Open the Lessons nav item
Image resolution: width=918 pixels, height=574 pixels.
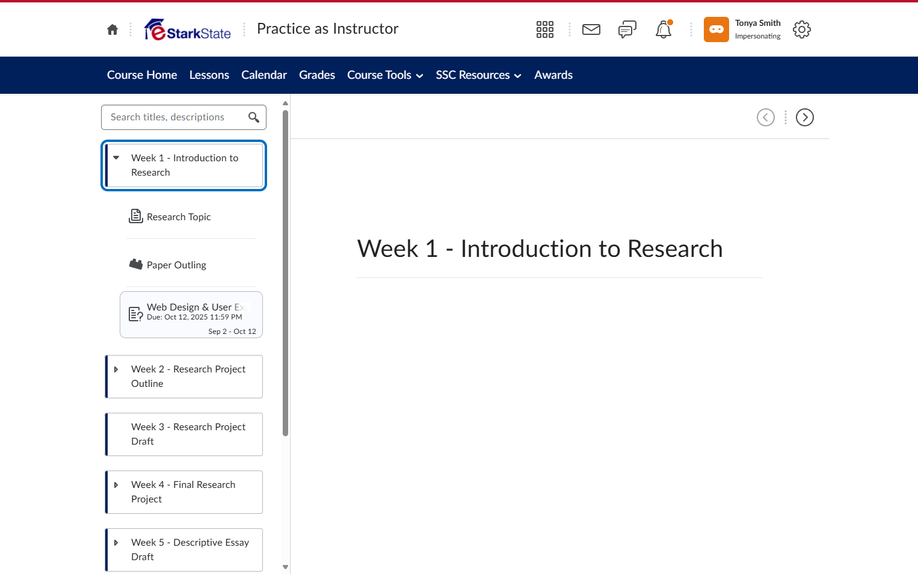pos(209,75)
